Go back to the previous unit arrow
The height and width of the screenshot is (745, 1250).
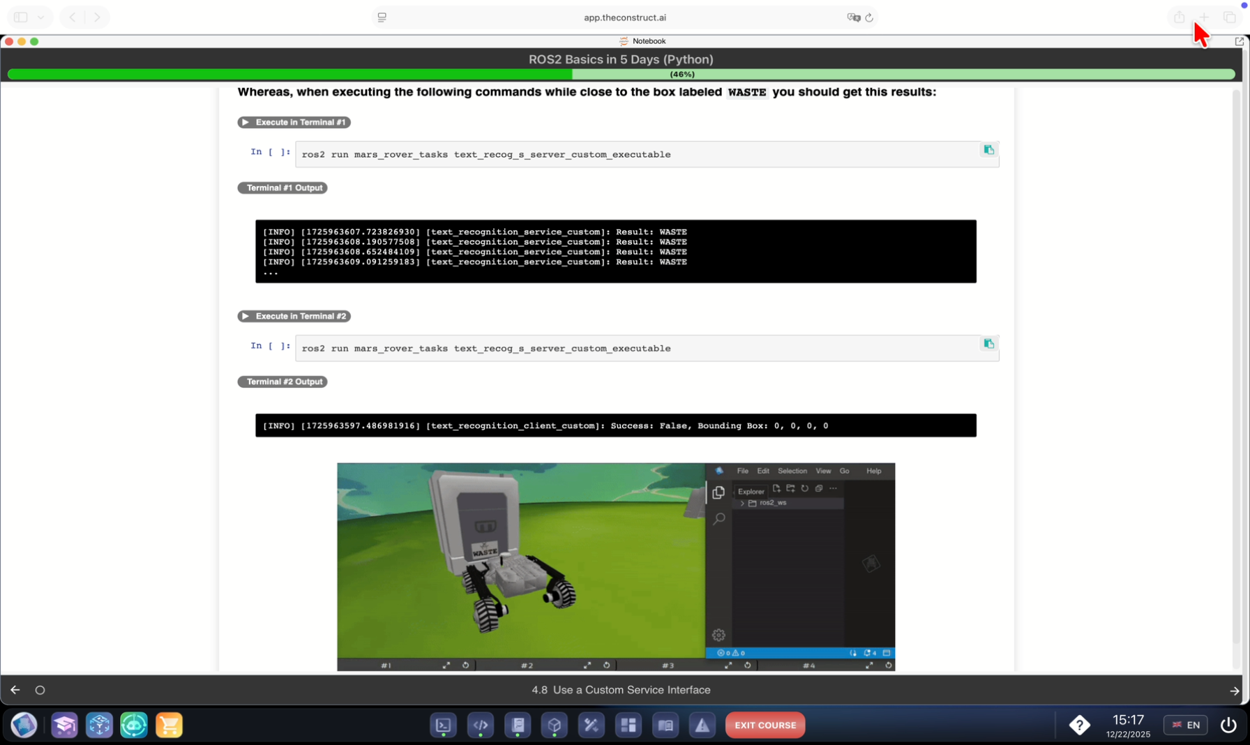(15, 690)
